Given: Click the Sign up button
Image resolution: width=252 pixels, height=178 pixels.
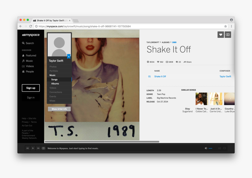Looking at the screenshot, I should [x=31, y=88].
